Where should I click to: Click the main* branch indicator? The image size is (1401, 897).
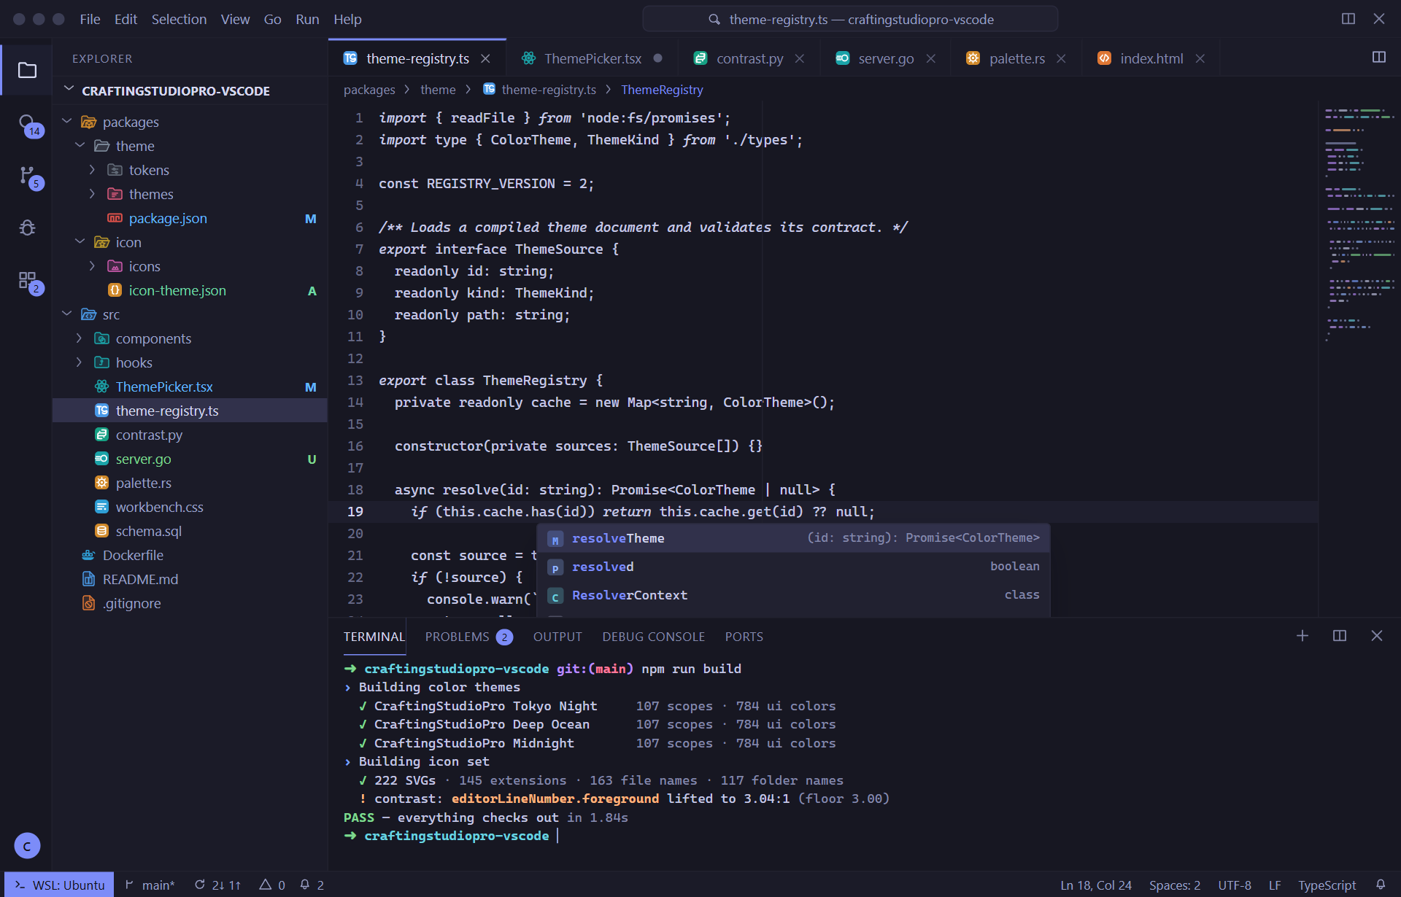(150, 885)
